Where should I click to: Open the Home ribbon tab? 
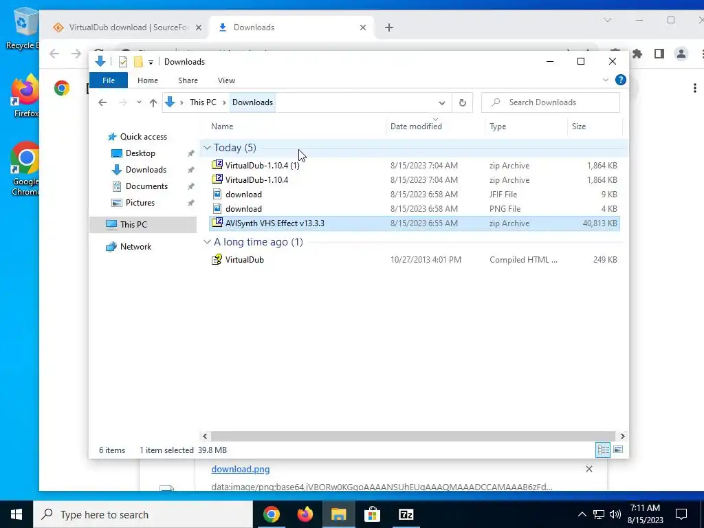148,80
